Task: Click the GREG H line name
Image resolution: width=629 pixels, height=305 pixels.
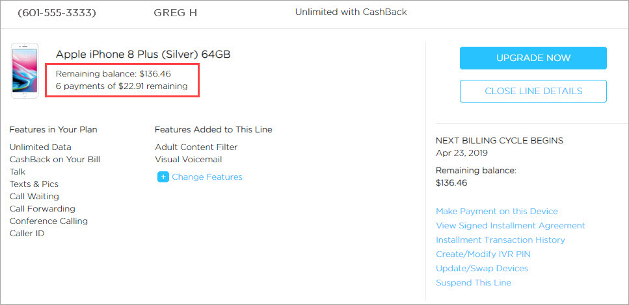Action: pos(175,12)
